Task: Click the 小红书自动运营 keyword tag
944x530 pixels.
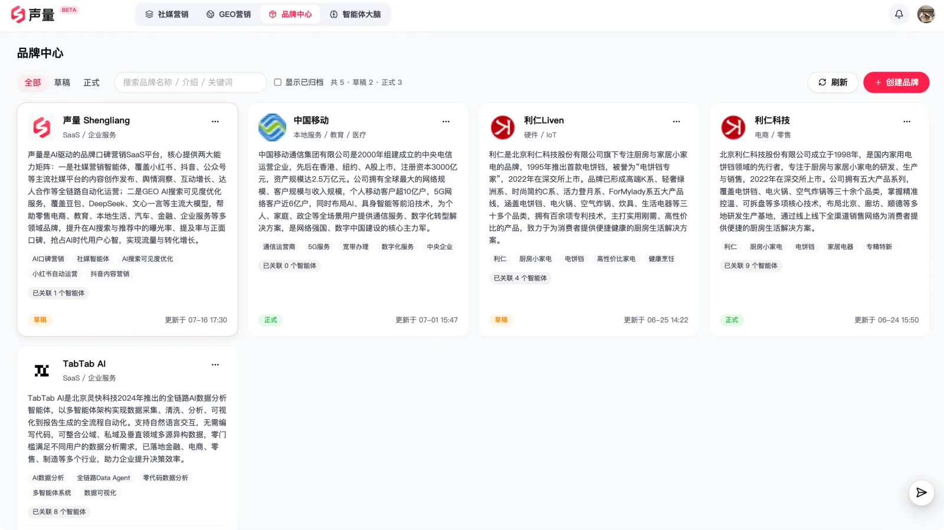Action: pos(55,274)
